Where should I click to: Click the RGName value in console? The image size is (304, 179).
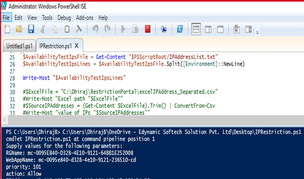[80, 153]
